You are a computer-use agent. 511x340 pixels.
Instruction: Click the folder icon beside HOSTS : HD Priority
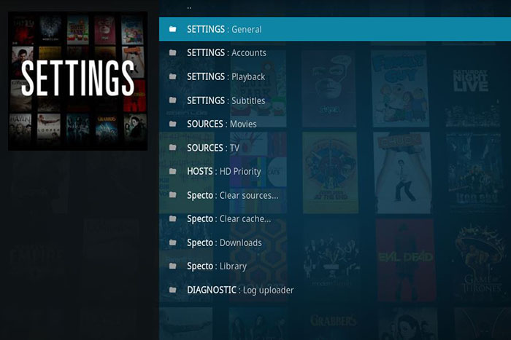(x=173, y=171)
